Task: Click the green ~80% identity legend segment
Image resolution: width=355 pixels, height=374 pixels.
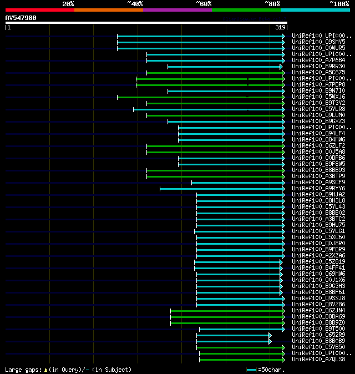Action: pos(246,10)
